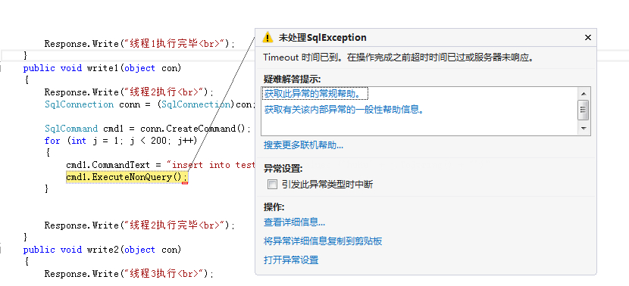Click the outline marker beside write1 method
Screen dimensions: 629x286
[x=2, y=69]
